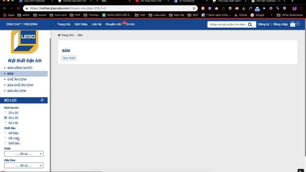Click the red circular extension icon
Viewport: 306px width, 172px height.
pos(203,9)
